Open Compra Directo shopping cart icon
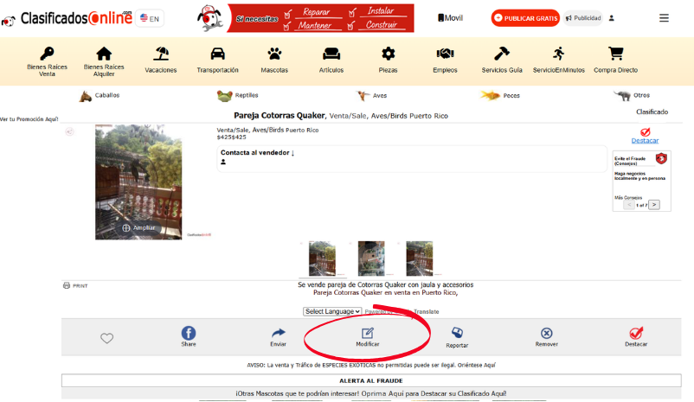The image size is (694, 402). click(x=615, y=54)
